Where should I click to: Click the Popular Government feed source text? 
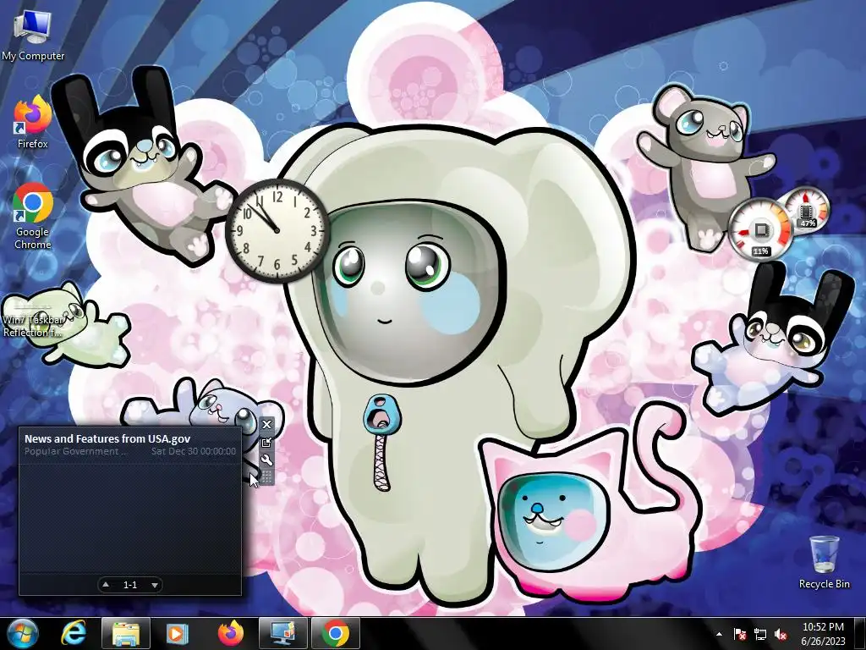coord(76,451)
